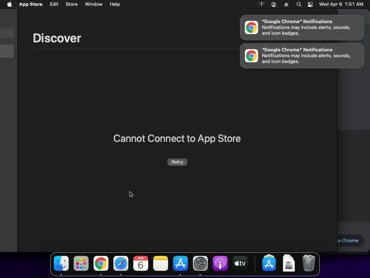
Task: Open Safari from the Dock
Action: 121,264
